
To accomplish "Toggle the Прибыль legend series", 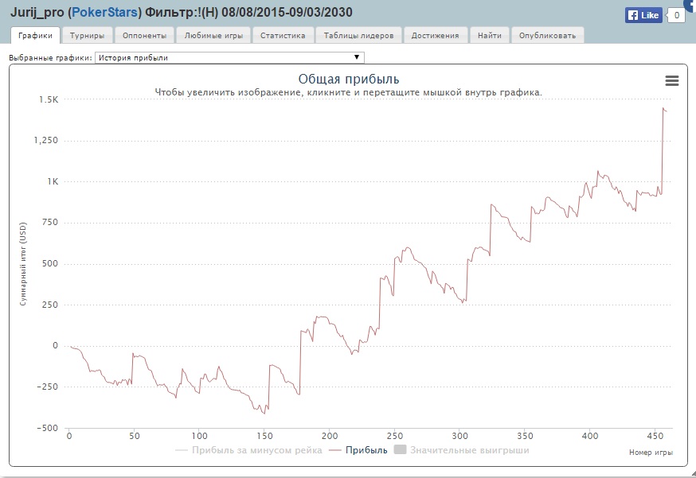I will click(360, 450).
